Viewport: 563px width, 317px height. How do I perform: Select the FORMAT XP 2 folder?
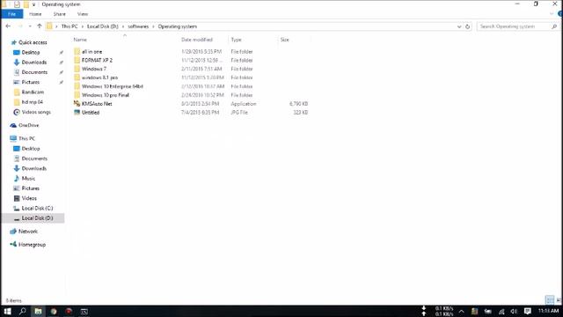coord(97,61)
